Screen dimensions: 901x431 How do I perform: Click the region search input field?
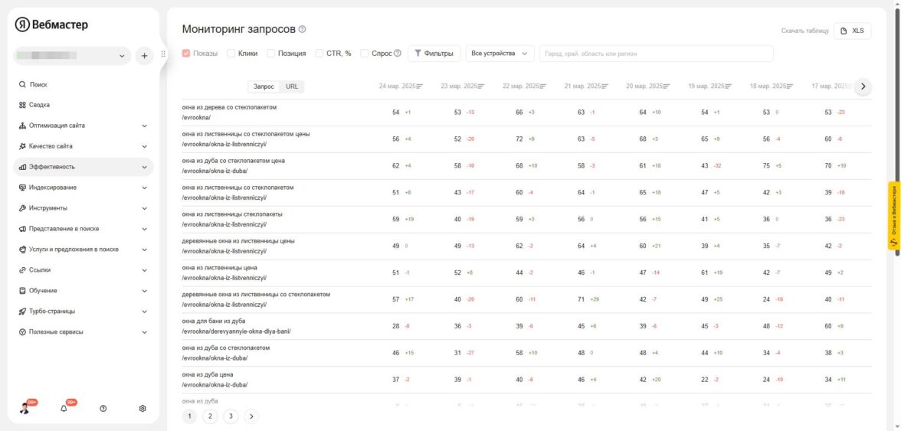[x=656, y=54]
